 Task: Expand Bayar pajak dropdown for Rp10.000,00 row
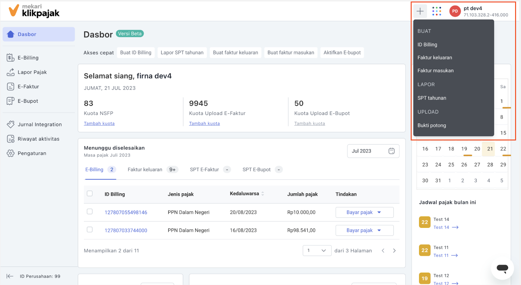pos(379,212)
